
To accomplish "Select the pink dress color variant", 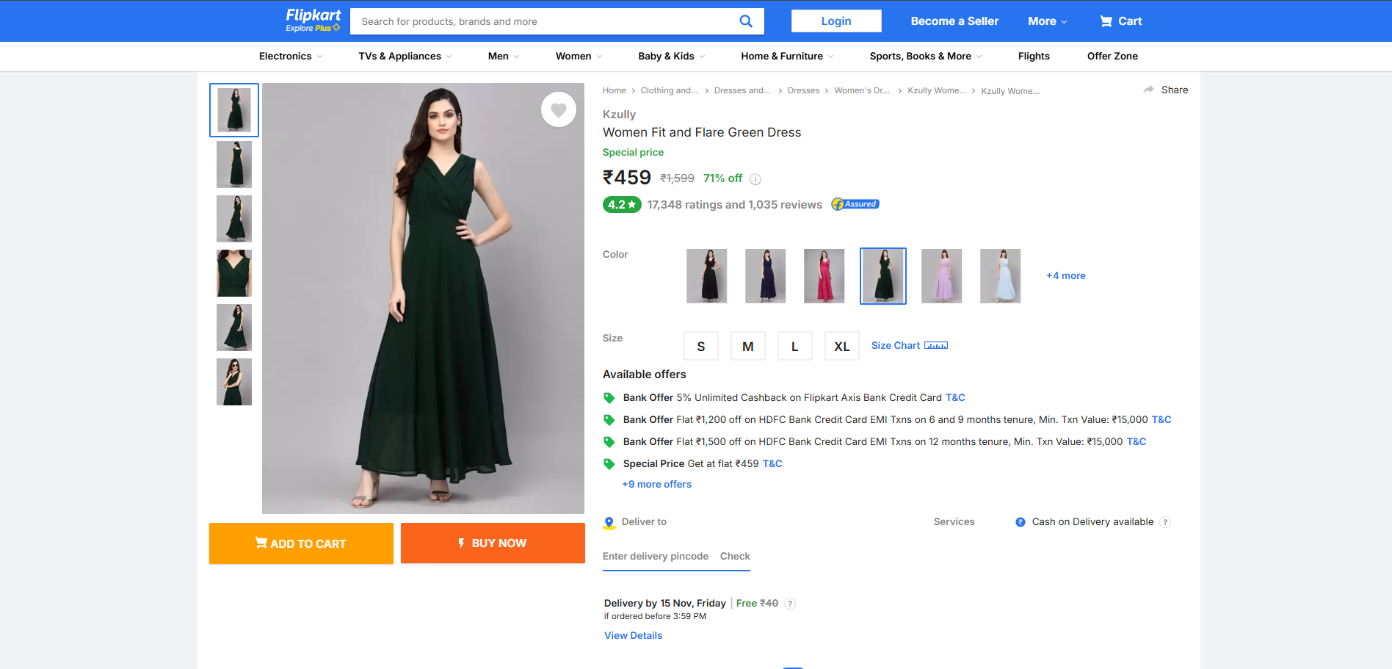I will coord(824,275).
